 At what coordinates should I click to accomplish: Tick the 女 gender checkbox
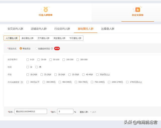coord(28,67)
